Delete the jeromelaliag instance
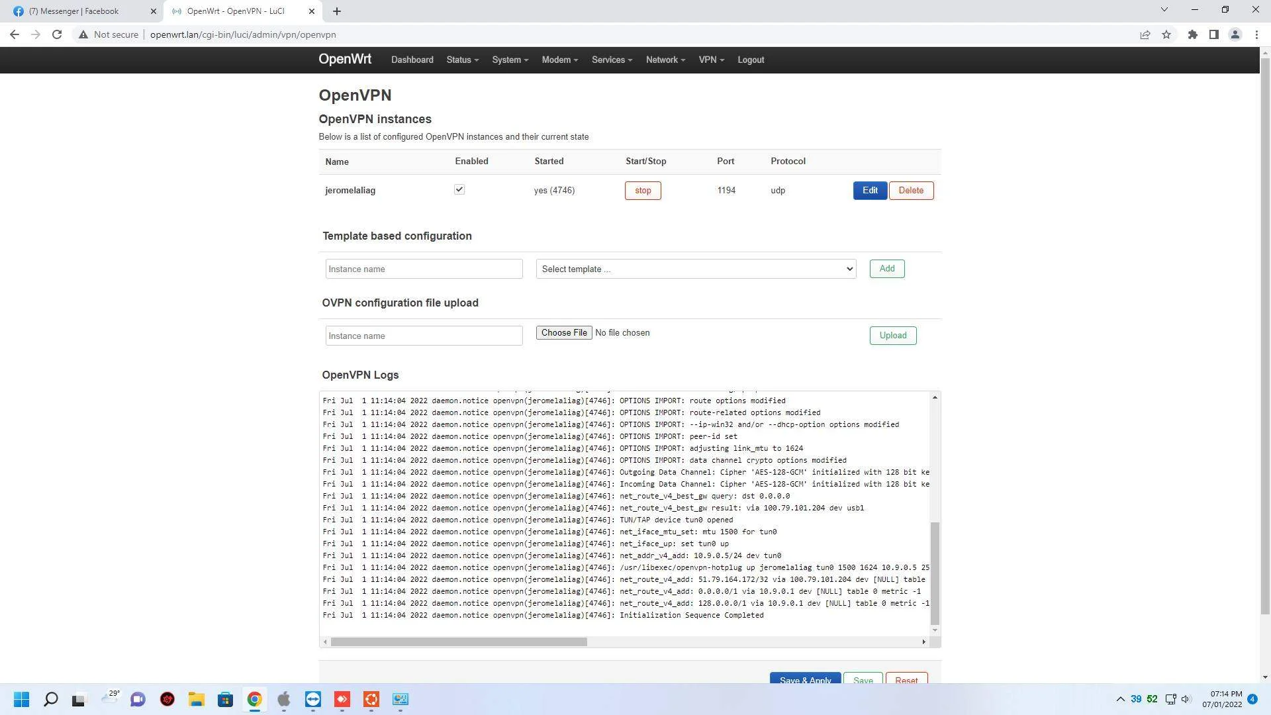Image resolution: width=1271 pixels, height=715 pixels. pos(911,191)
